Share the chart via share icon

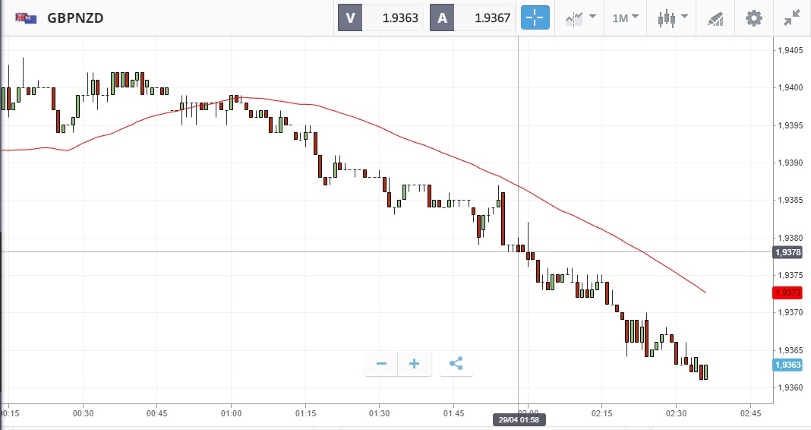point(456,364)
